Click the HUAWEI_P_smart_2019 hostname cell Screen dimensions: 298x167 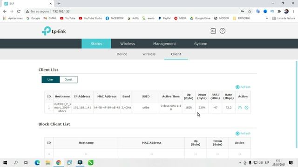click(x=62, y=108)
